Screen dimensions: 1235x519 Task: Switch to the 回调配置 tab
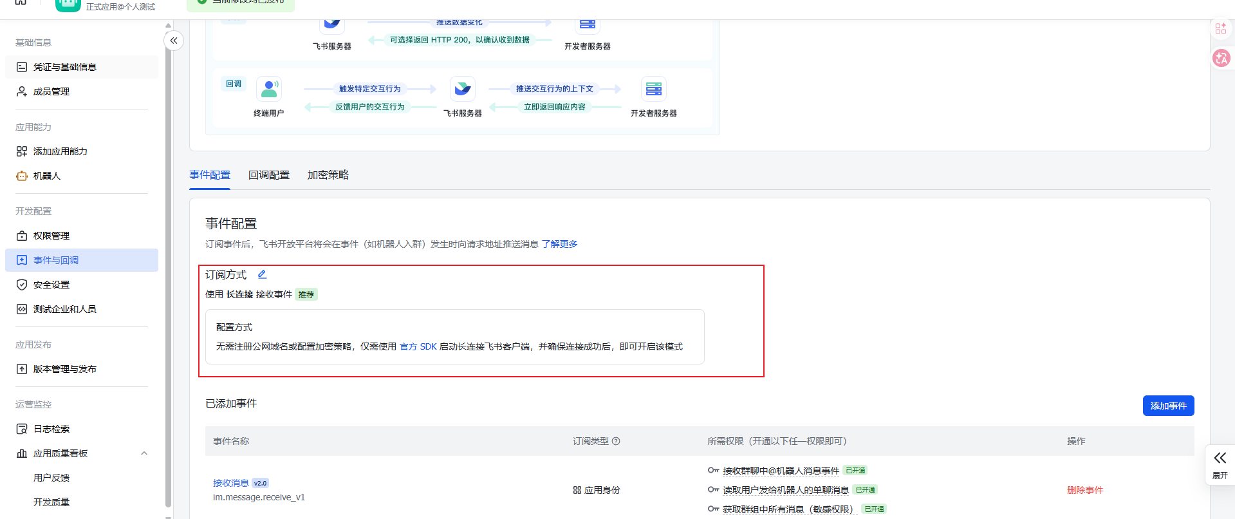click(x=269, y=175)
